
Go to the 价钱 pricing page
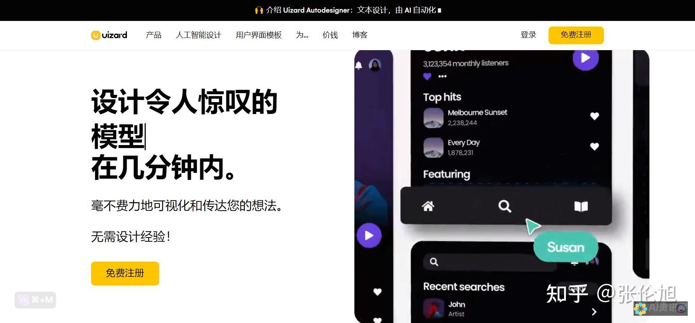[x=330, y=35]
